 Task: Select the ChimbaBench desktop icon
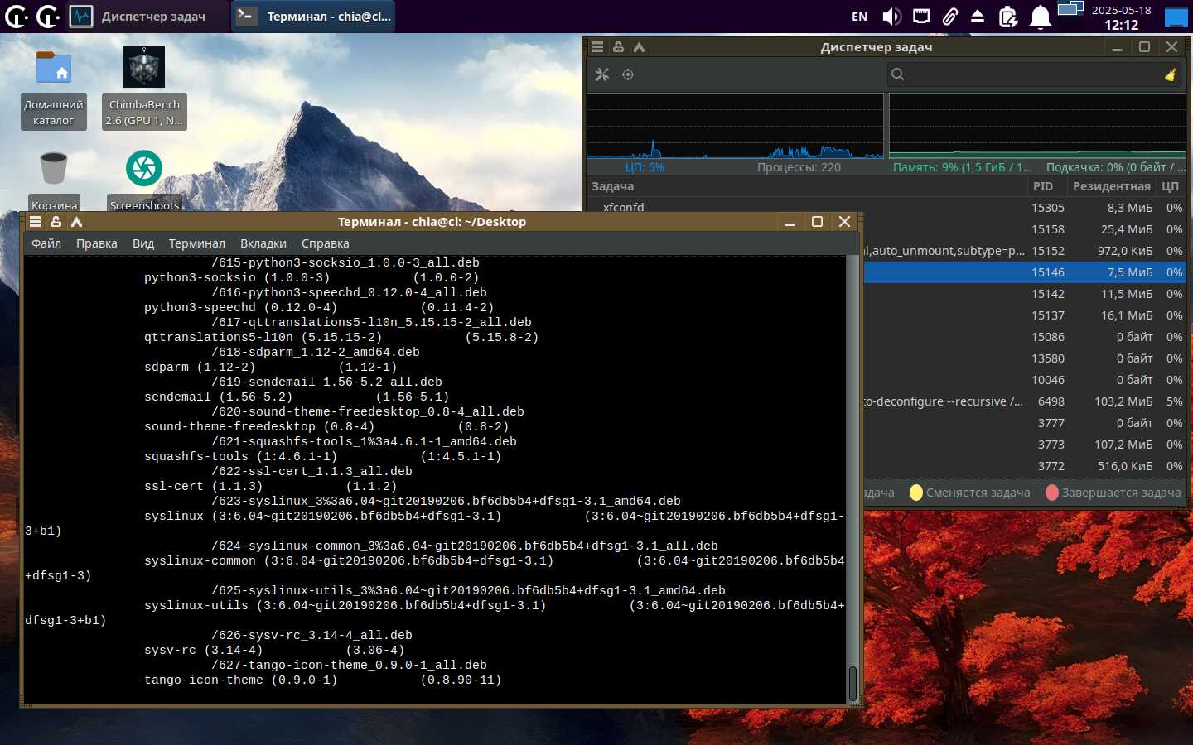click(144, 89)
